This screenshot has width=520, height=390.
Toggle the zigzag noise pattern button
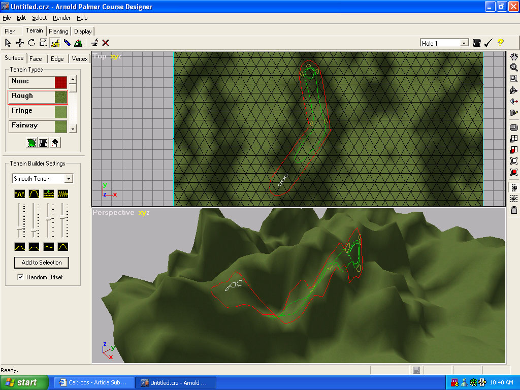[x=62, y=194]
